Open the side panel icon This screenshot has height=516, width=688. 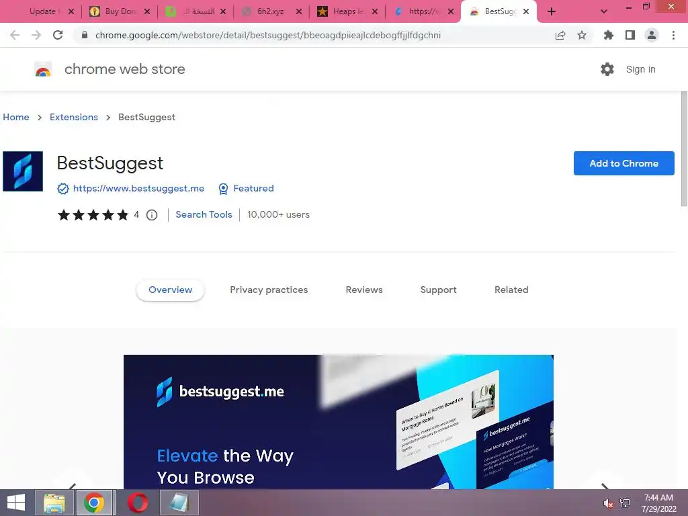click(630, 35)
